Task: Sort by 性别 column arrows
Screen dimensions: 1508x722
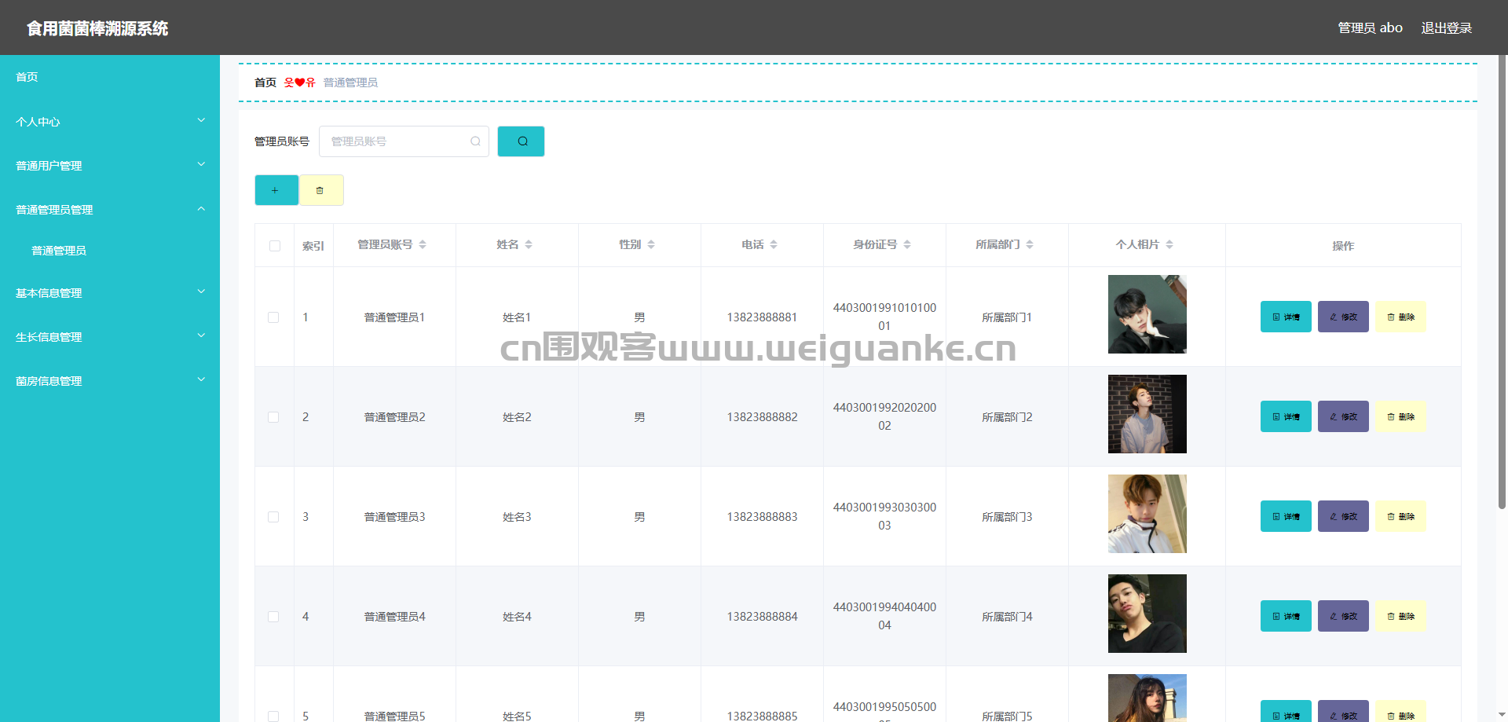Action: [651, 244]
